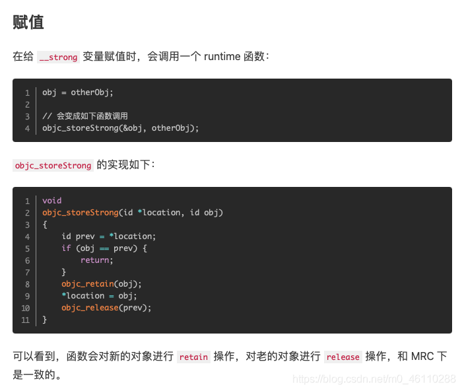Click the retain inline code tag
The image size is (462, 391).
[193, 357]
